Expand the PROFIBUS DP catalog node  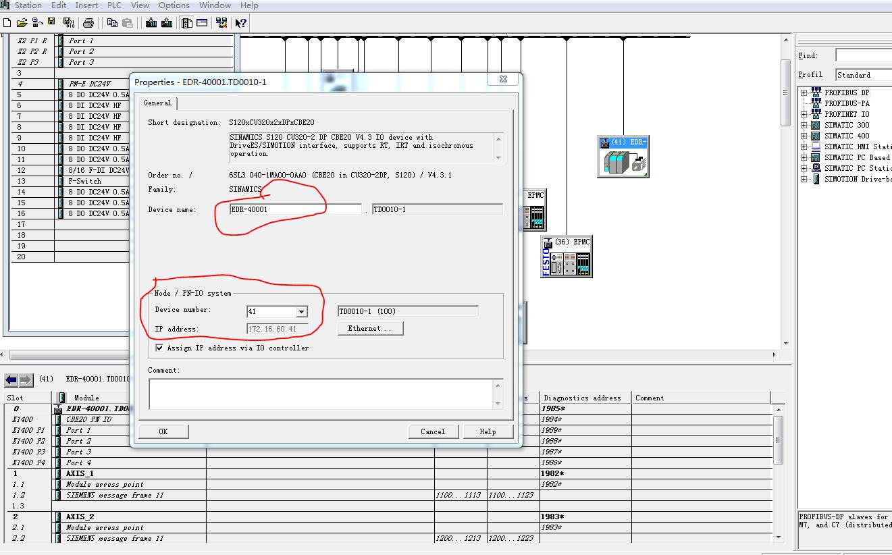804,92
